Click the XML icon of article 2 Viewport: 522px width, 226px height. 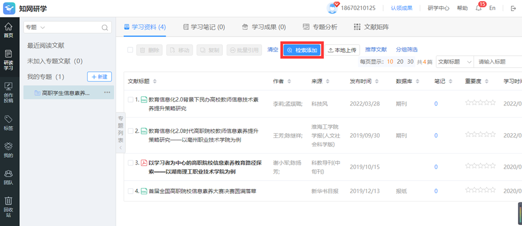pos(144,131)
